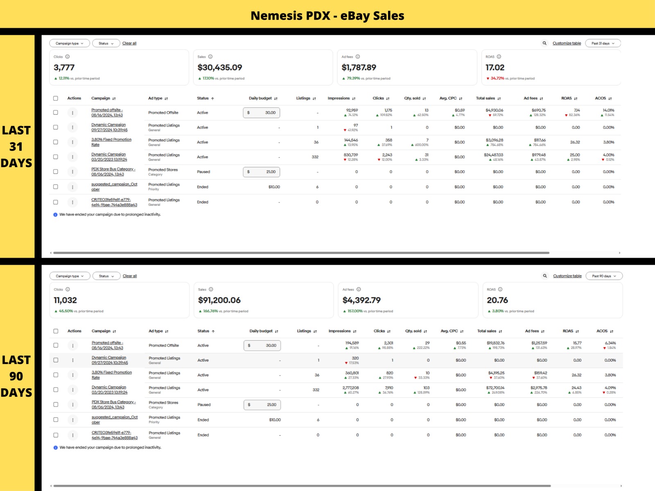Viewport: 655px width, 491px height.
Task: Check 31-day Dynamic Campaign 03/20/2023 row checkbox
Action: tap(56, 157)
